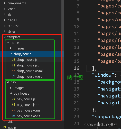Screen dimensions: 121x129
Task: Expand the components folder arrow
Action: (5, 3)
